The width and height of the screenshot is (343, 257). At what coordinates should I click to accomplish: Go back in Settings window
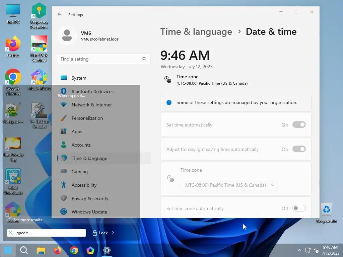click(60, 14)
